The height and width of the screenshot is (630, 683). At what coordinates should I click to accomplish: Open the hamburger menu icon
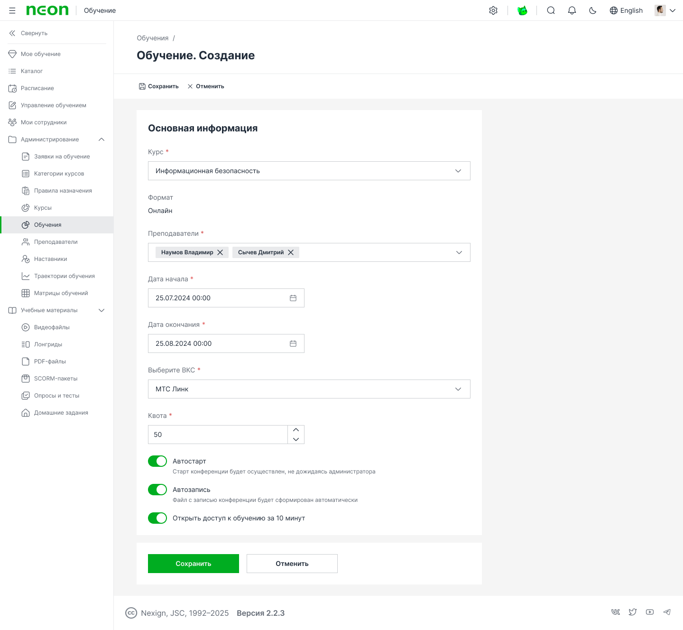12,10
